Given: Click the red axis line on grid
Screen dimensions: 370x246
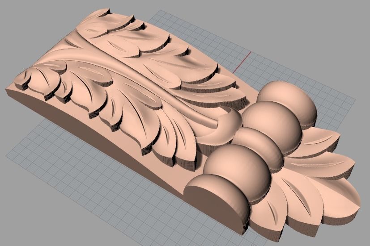Looking at the screenshot, I should (x=242, y=63).
